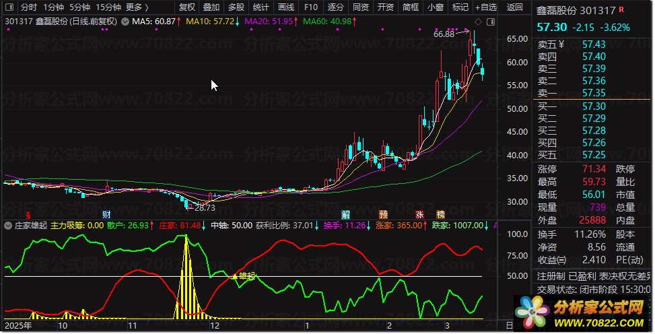Open the 更多 periods chevron menu
The image size is (655, 334).
pyautogui.click(x=137, y=7)
